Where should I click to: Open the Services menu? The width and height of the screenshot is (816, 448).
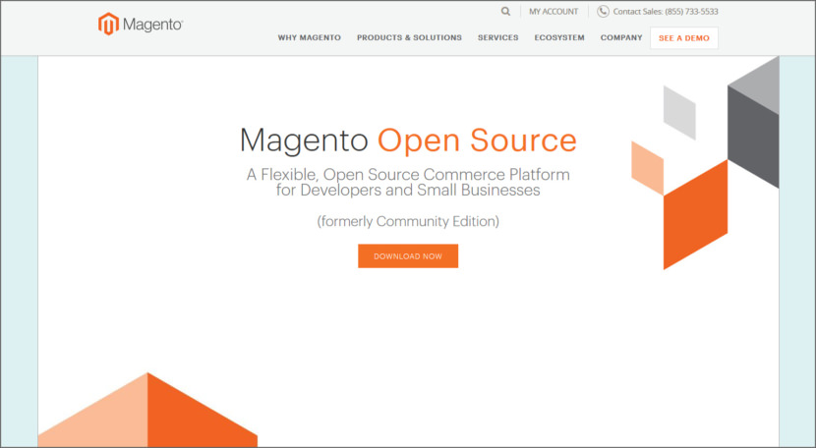(x=498, y=38)
